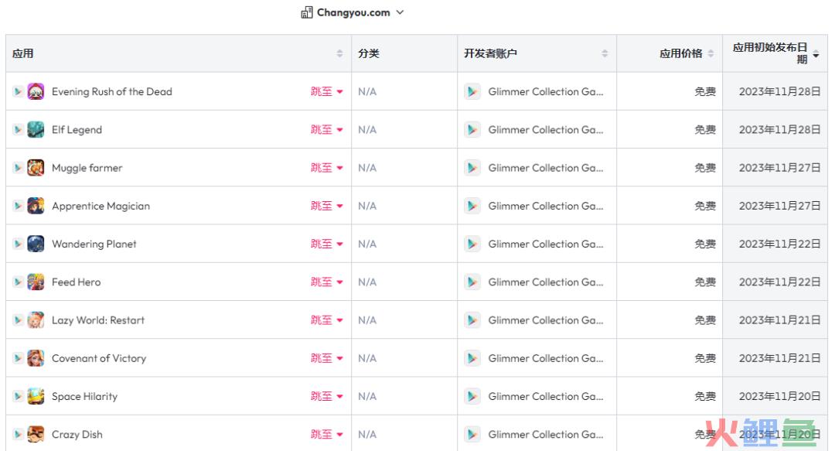Click Lazy World: Restart app icon

pos(36,319)
